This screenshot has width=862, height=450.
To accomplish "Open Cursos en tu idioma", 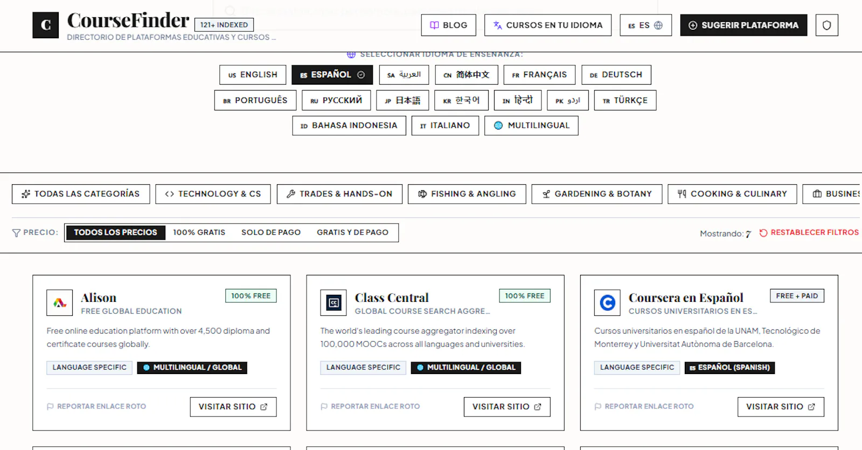I will pos(547,25).
